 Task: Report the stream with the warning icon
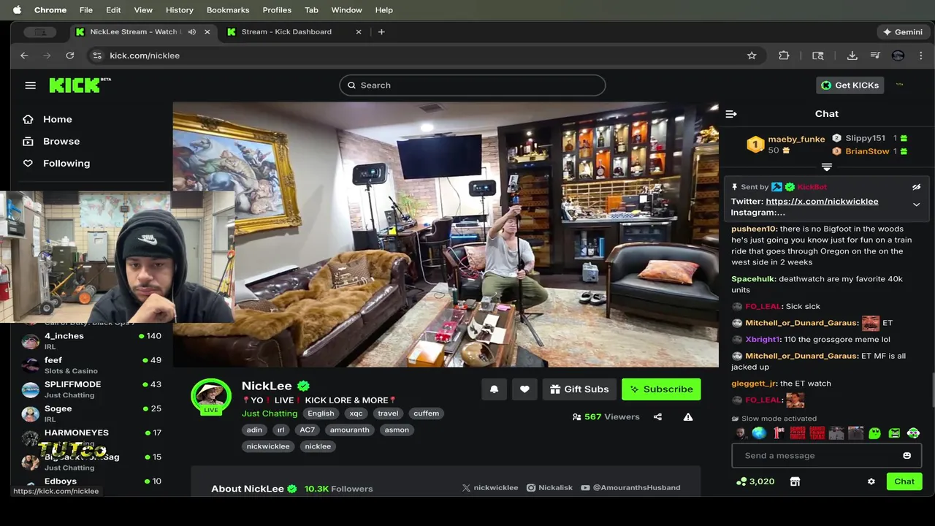tap(688, 417)
